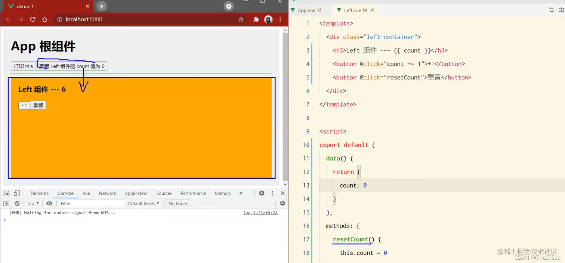
Task: Click the No Issues button
Action: coord(178,203)
